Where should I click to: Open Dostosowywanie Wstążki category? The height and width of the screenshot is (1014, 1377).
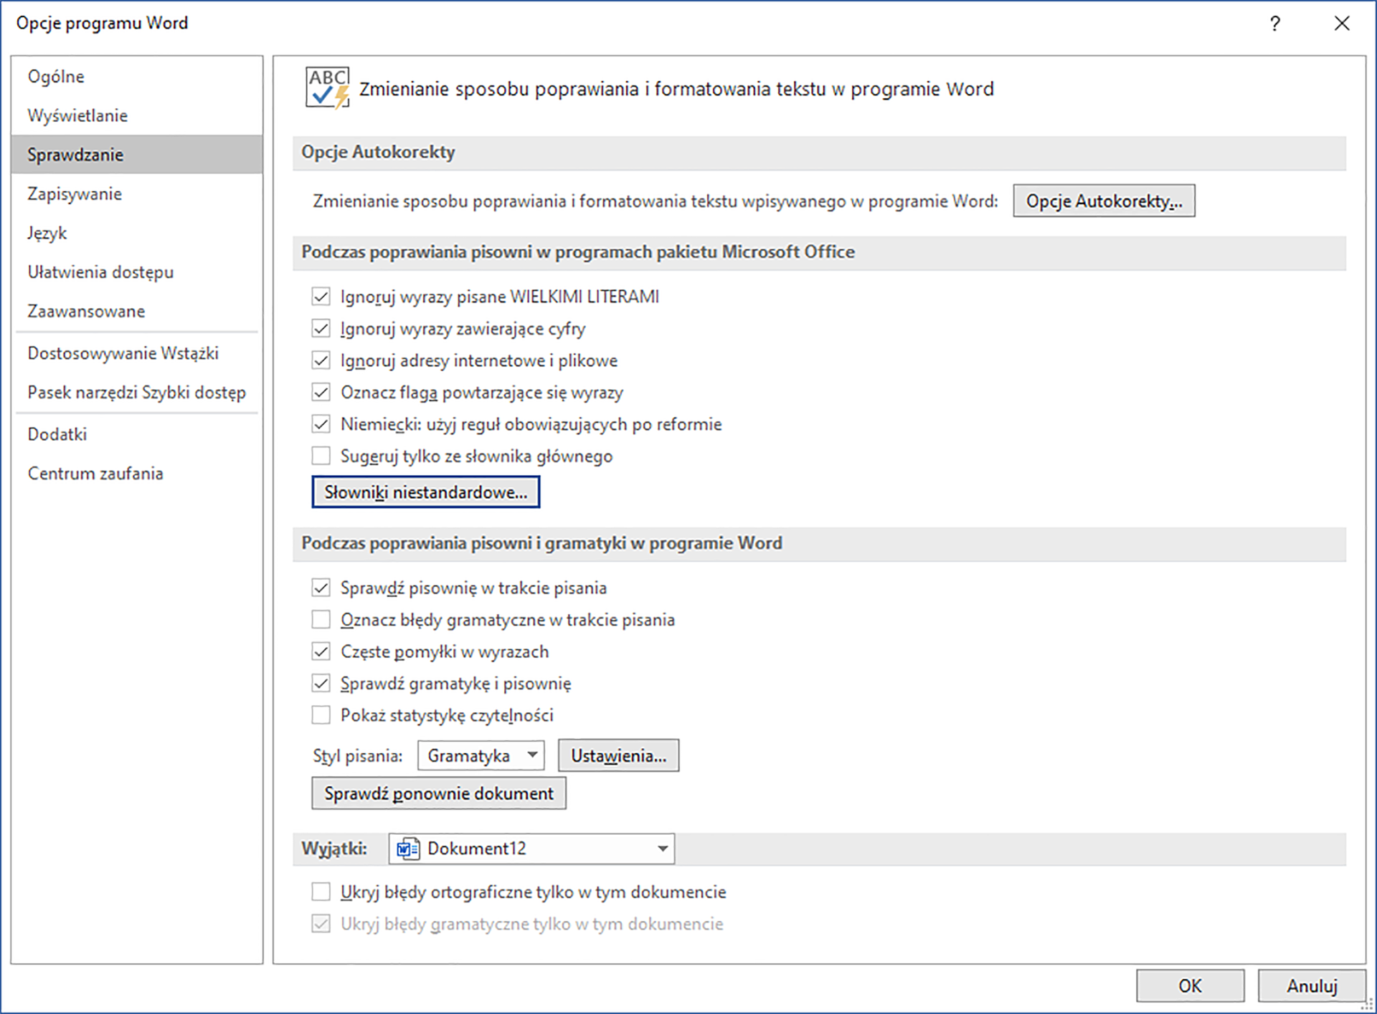(x=137, y=353)
